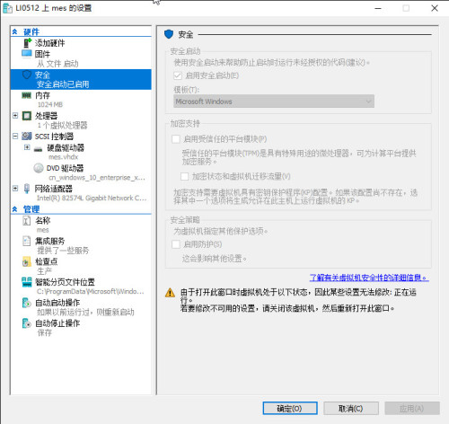The width and height of the screenshot is (449, 424).
Task: Toggle encrypt state and migration traffic checkbox
Action: (x=184, y=176)
